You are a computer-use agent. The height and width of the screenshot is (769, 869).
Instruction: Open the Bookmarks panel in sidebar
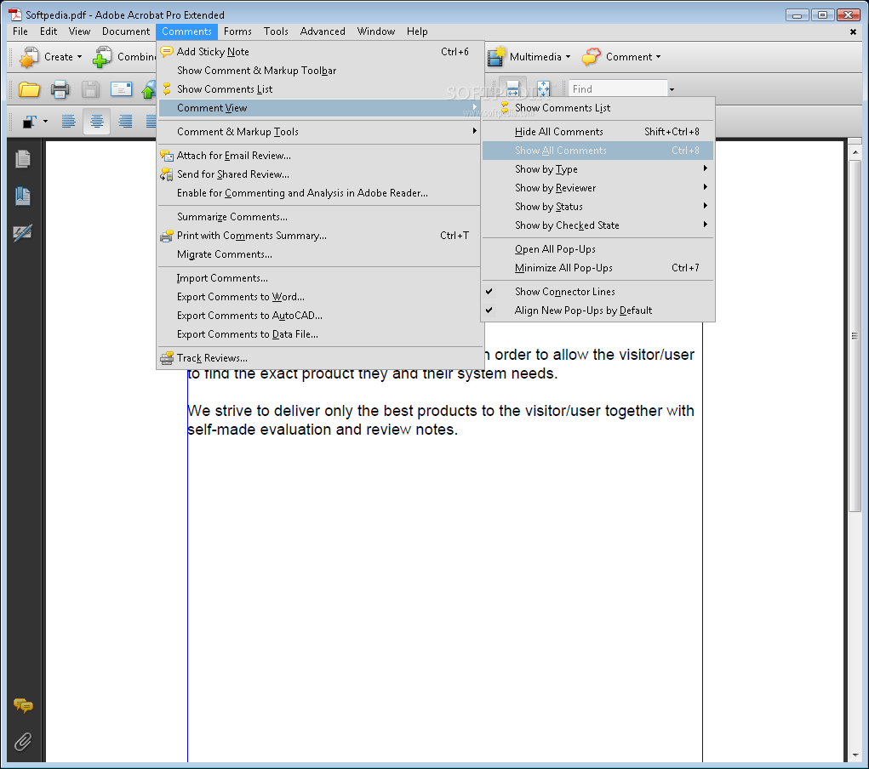click(23, 196)
